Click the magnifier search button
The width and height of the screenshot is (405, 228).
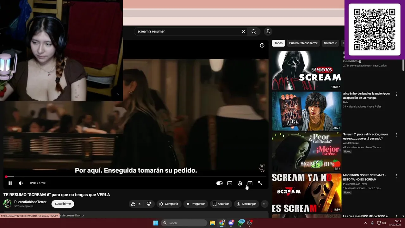[x=254, y=31]
